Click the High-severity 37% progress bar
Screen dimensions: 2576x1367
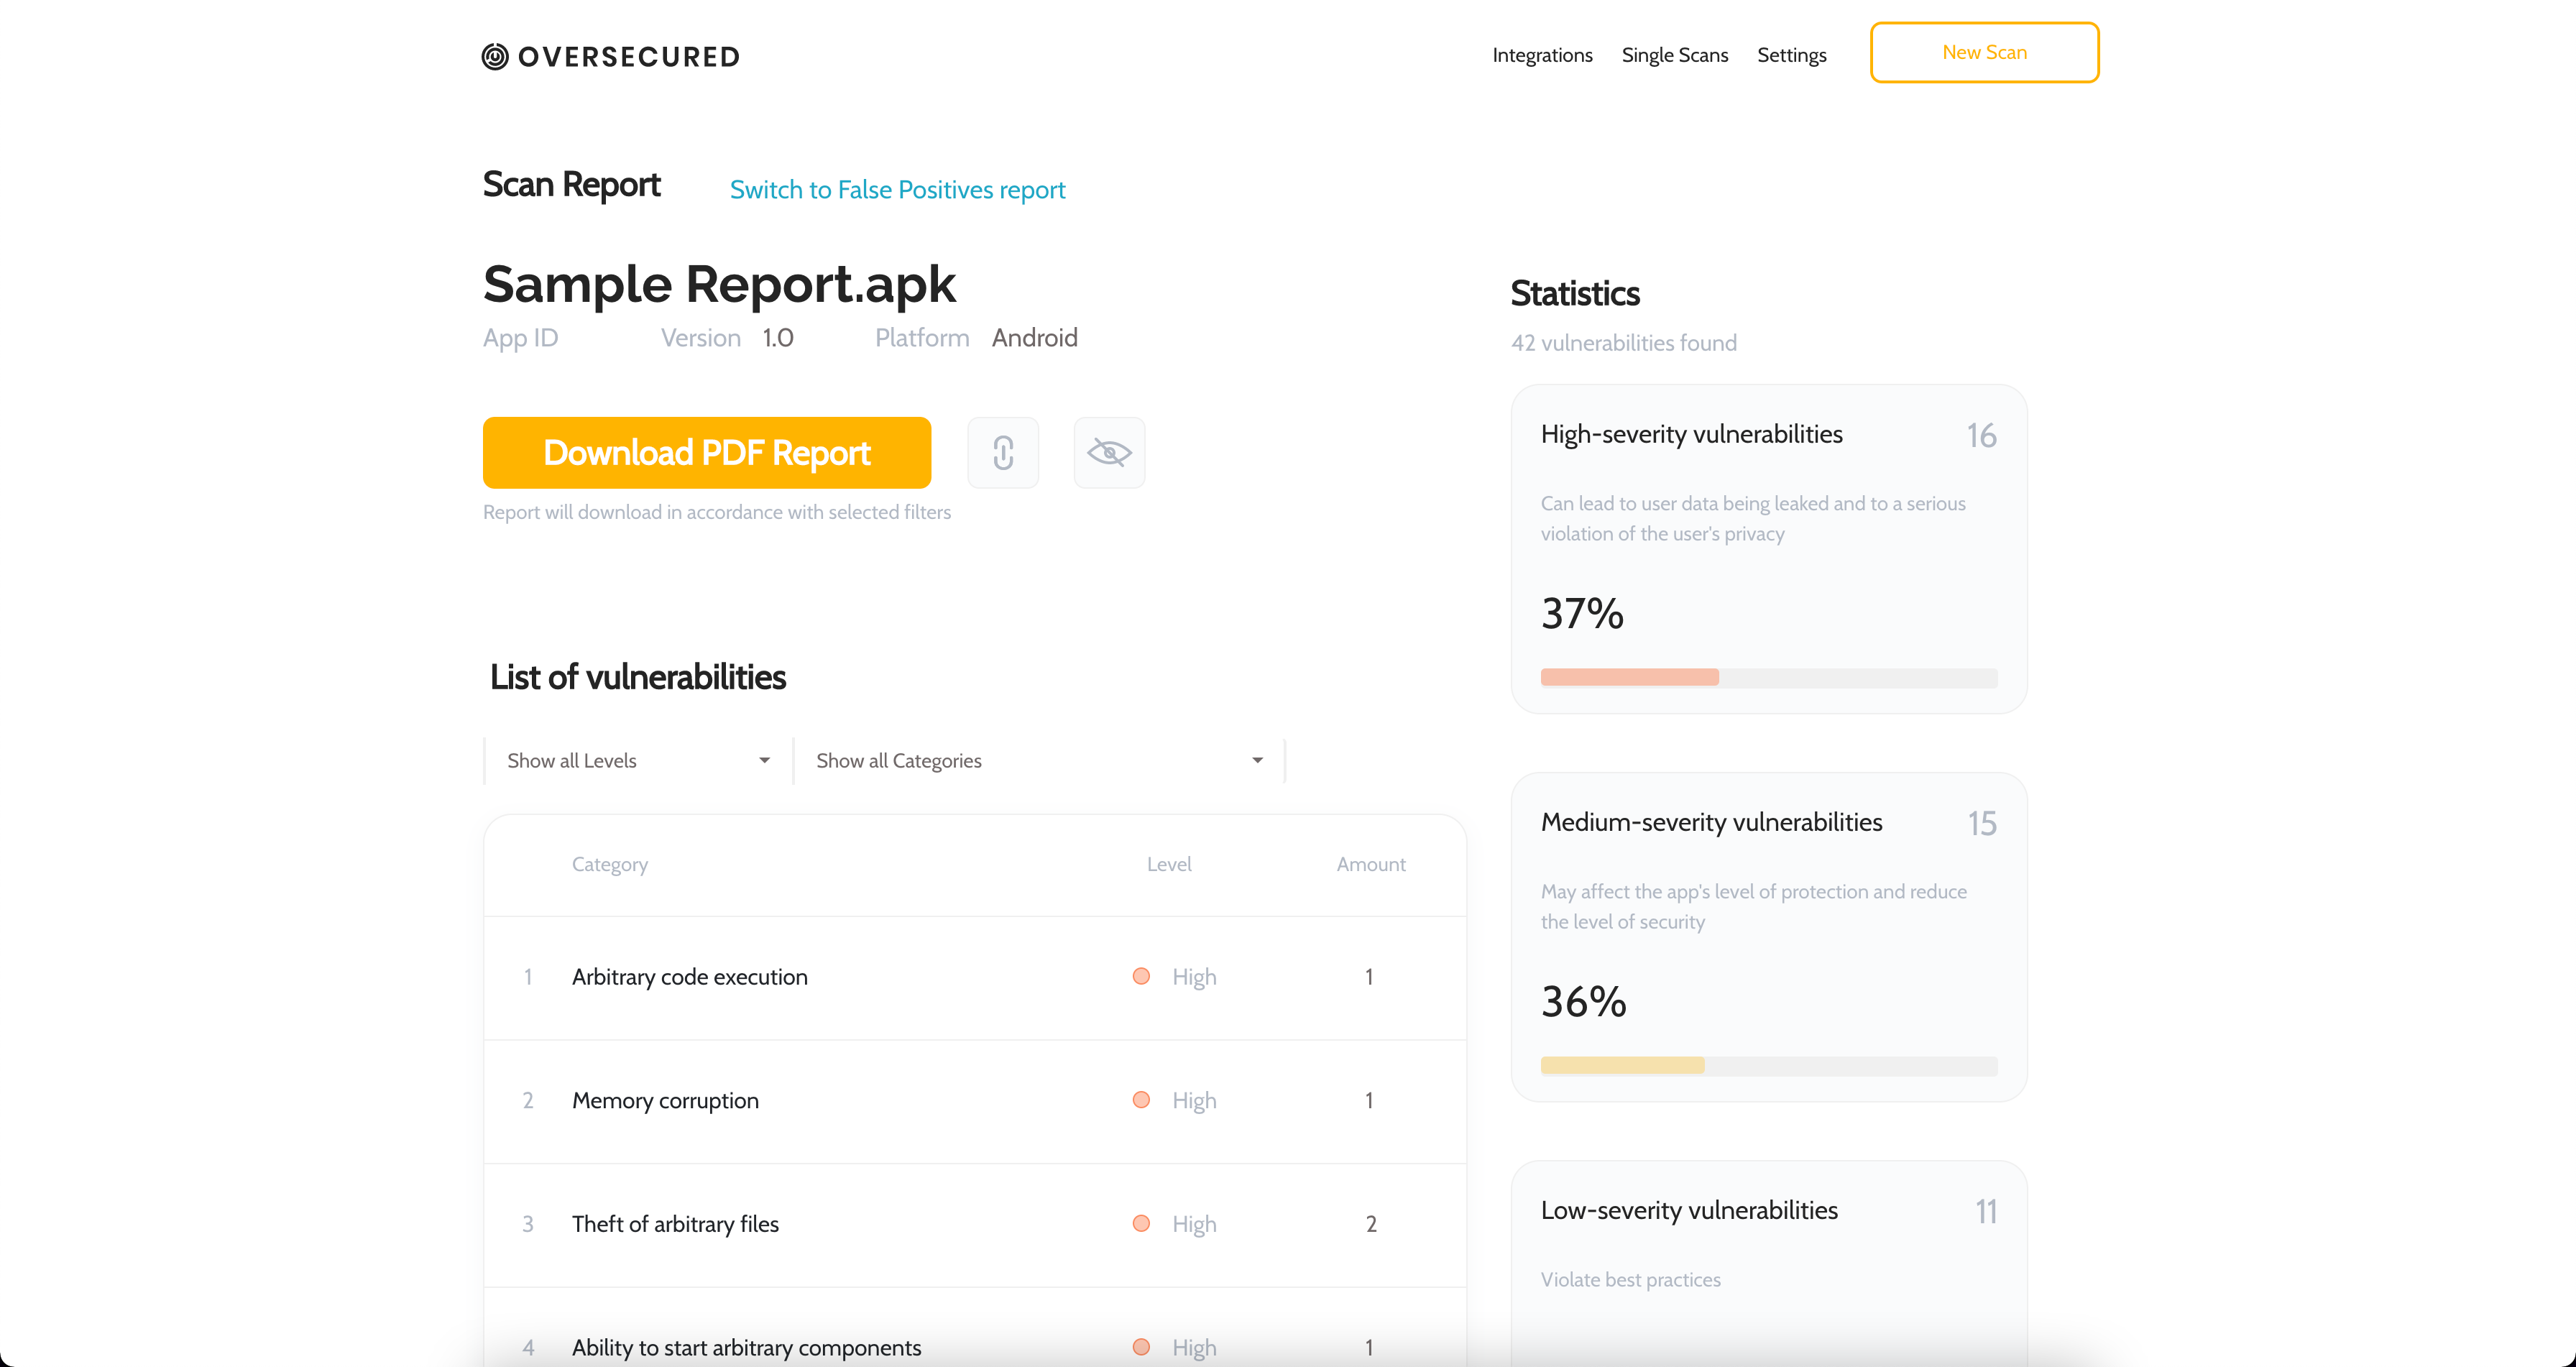1768,677
